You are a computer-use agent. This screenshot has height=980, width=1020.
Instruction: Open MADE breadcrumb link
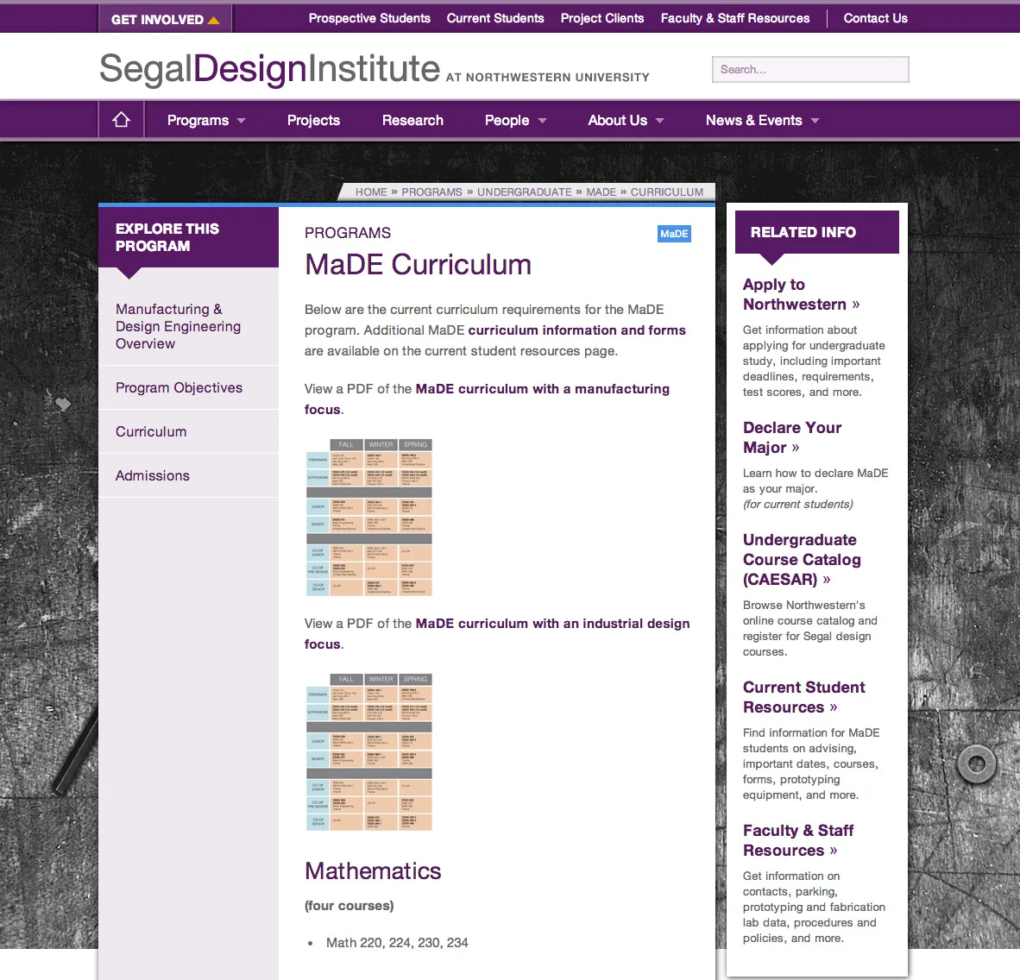coord(601,192)
